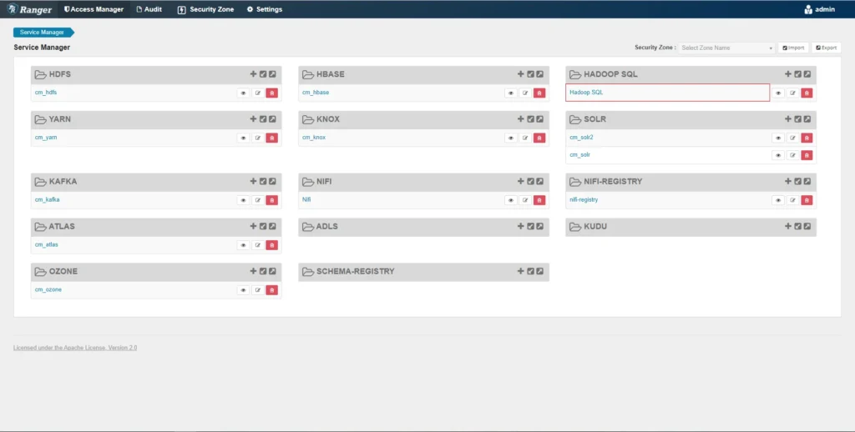Add a new YARN service with plus icon

click(253, 118)
